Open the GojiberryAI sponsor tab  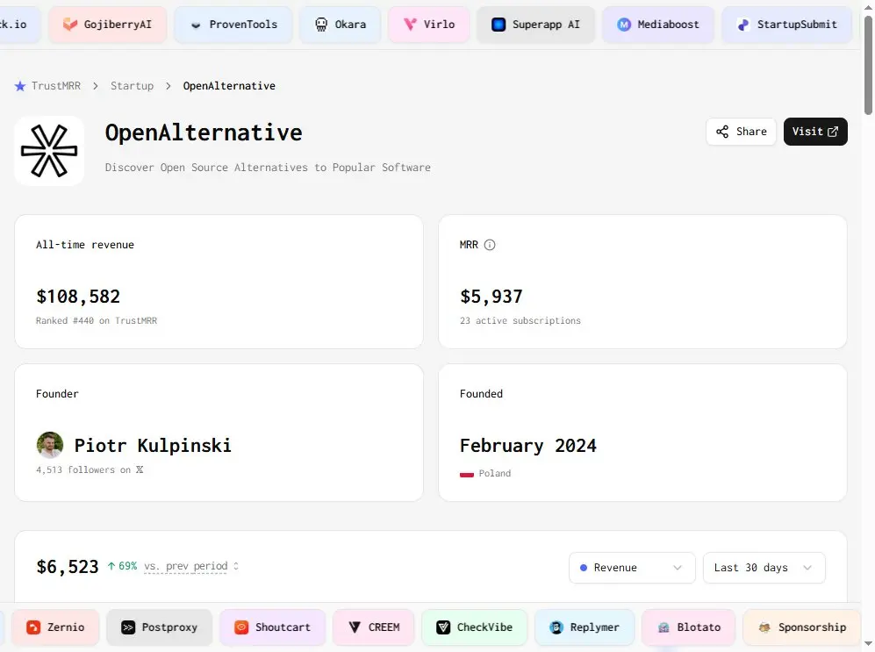coord(108,25)
